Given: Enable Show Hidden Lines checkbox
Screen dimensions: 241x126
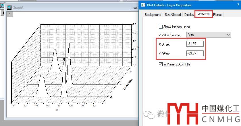Looking at the screenshot, I should [x=161, y=27].
